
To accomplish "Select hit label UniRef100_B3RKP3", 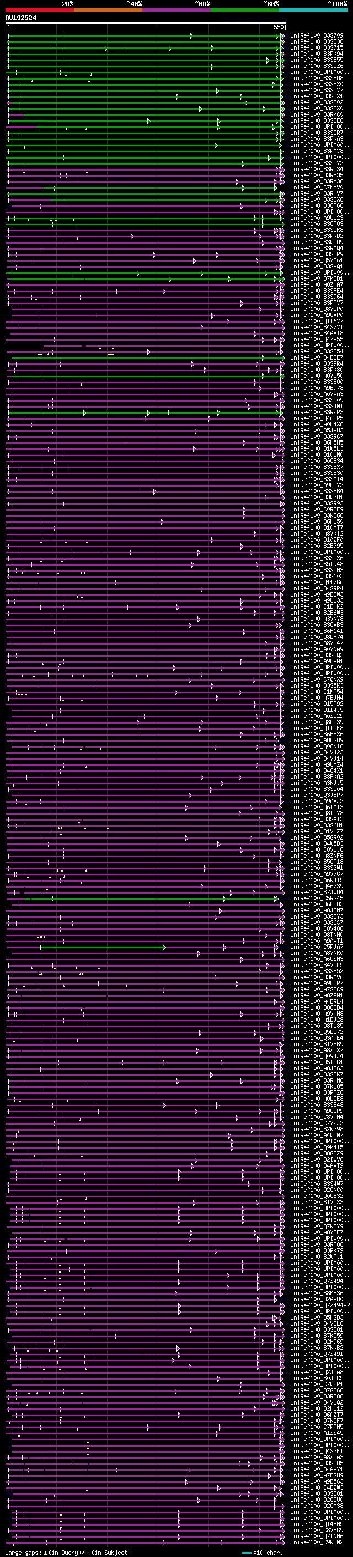I will click(317, 412).
